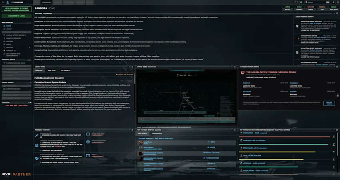Image resolution: width=340 pixels, height=180 pixels.
Task: Open the settings gear in top bar
Action: click(338, 2)
